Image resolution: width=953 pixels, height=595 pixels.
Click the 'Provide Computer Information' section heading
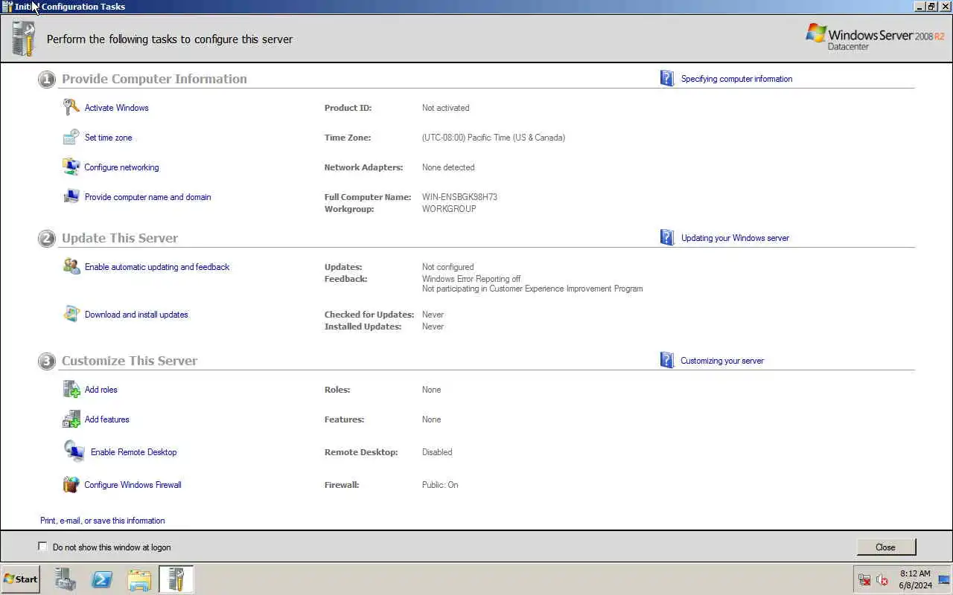pyautogui.click(x=154, y=79)
